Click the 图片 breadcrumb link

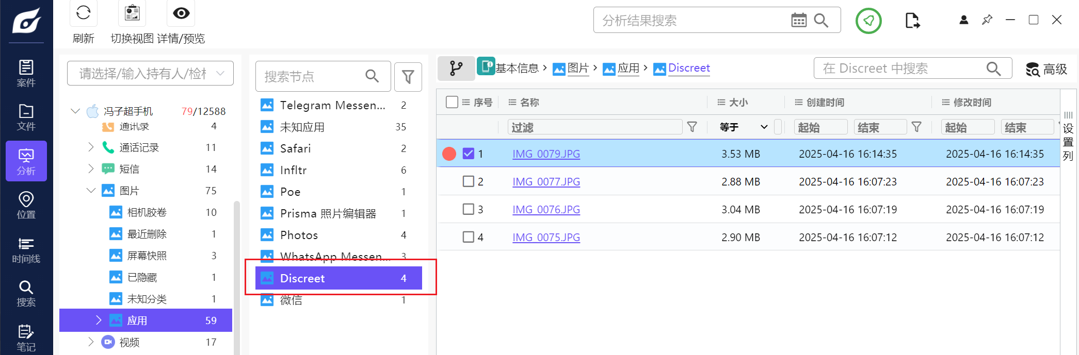[x=578, y=68]
